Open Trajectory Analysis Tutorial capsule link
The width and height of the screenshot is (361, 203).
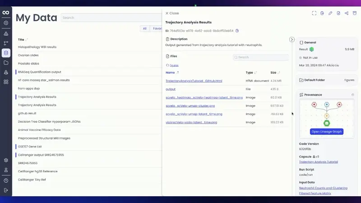[x=319, y=162]
